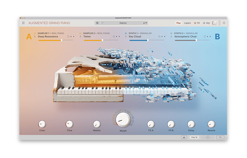Click the large Morph knob

tap(123, 119)
